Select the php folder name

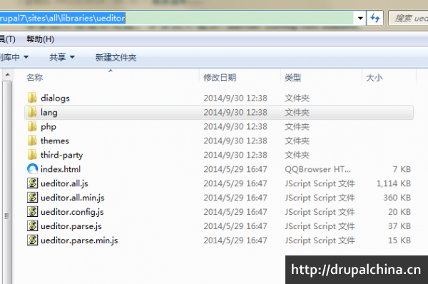[49, 126]
